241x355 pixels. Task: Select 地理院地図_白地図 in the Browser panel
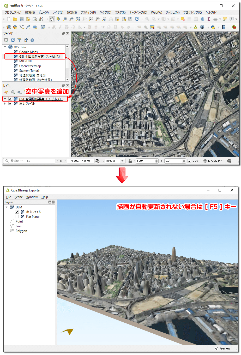(x=32, y=75)
